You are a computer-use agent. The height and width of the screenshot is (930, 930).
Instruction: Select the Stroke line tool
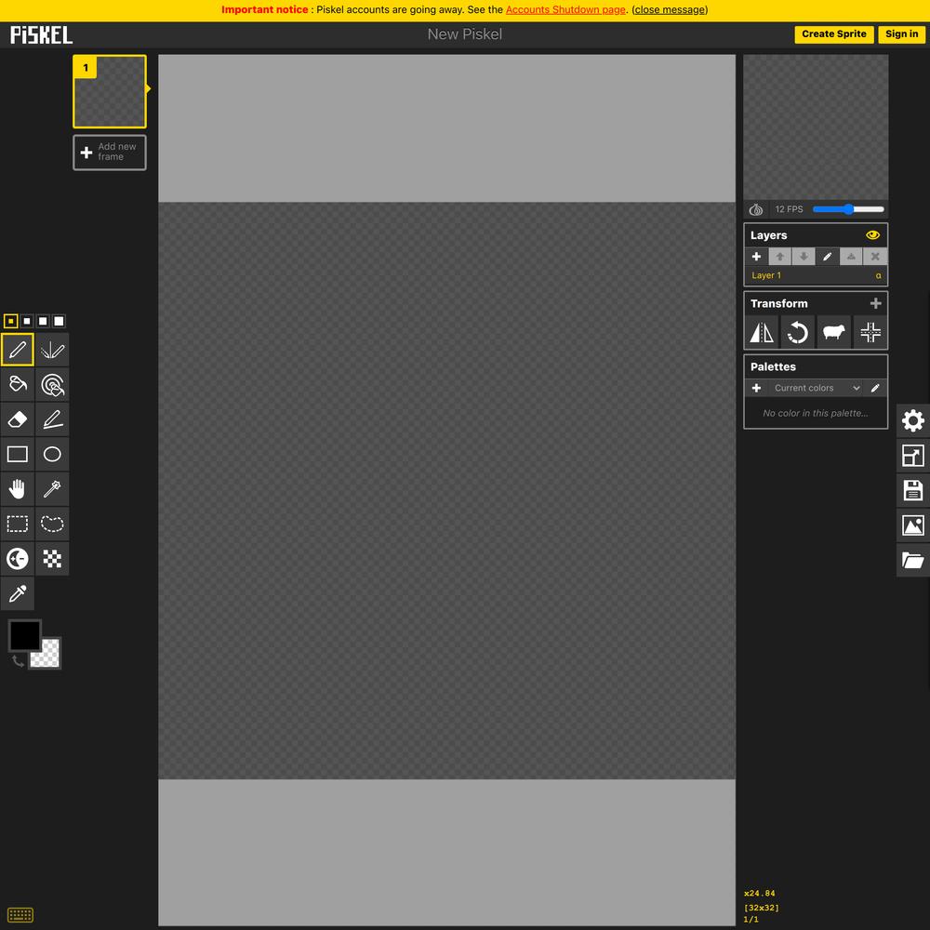(52, 419)
